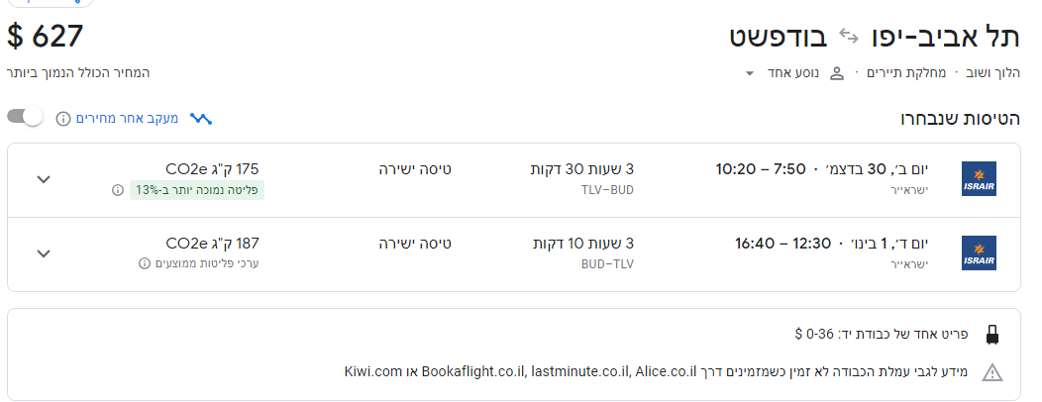This screenshot has width=1042, height=402.
Task: Click the info icon beside price tracking
Action: click(63, 119)
